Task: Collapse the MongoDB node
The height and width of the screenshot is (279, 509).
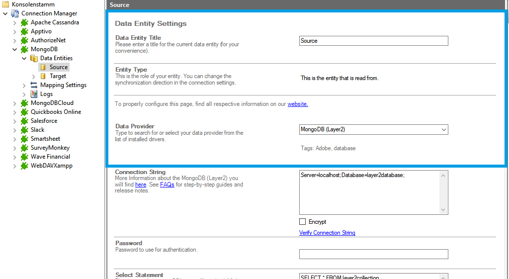Action: [x=14, y=49]
